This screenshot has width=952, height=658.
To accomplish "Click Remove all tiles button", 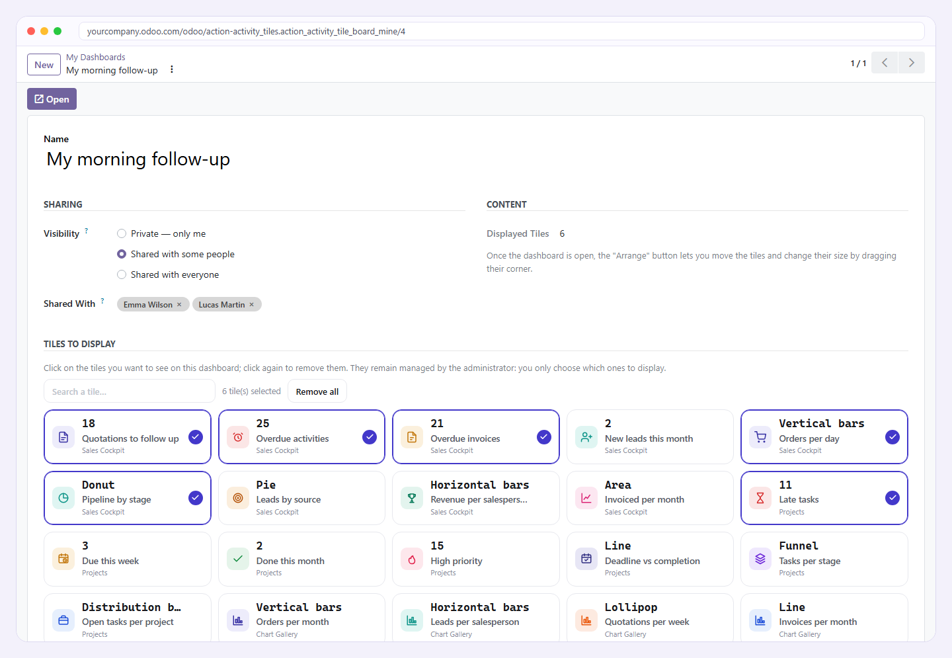I will click(317, 391).
